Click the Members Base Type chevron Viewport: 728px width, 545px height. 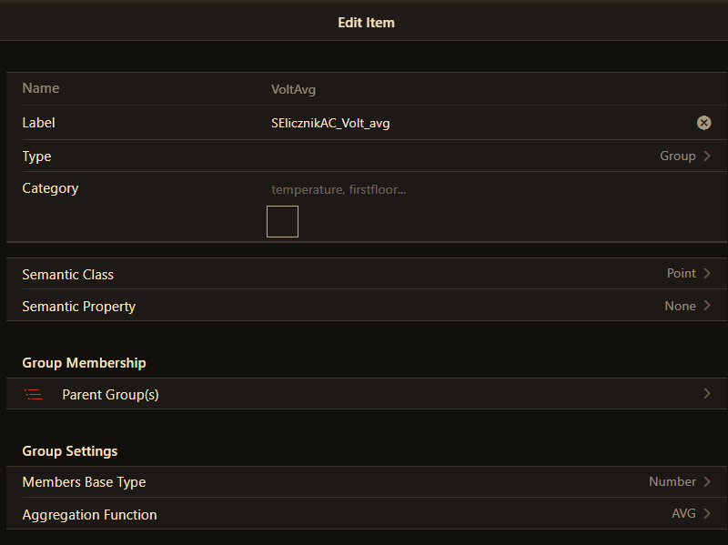click(x=707, y=482)
